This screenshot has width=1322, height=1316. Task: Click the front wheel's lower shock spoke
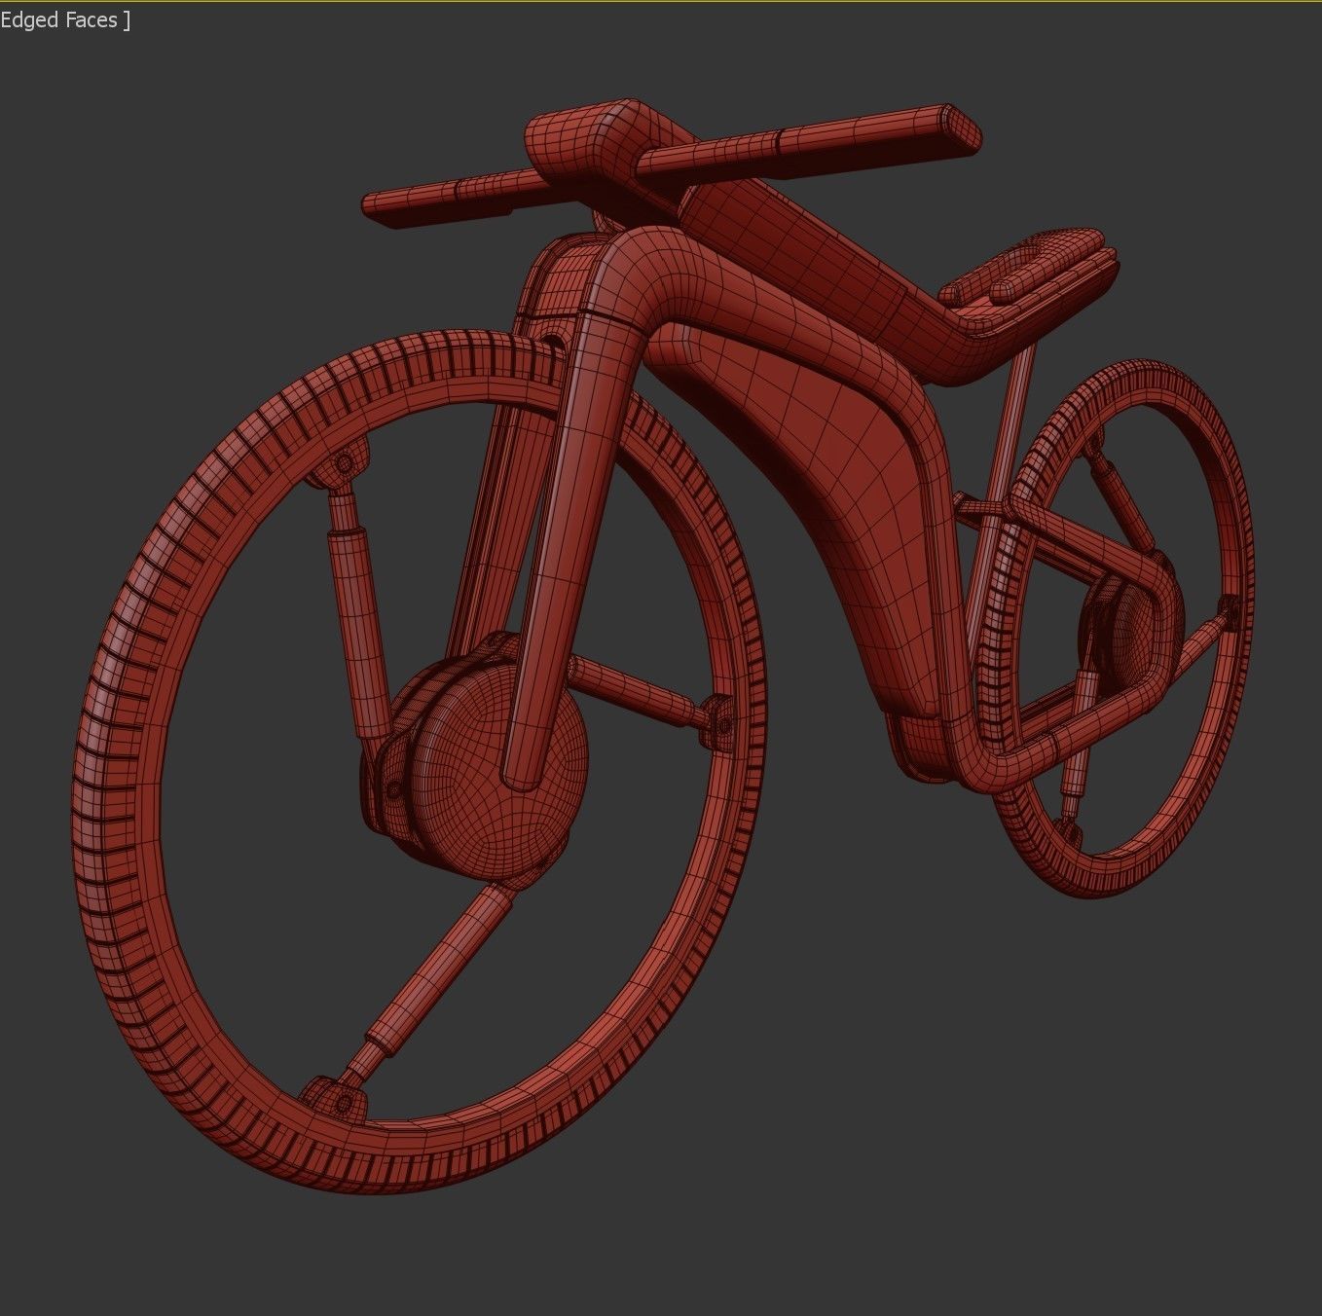coord(419,993)
